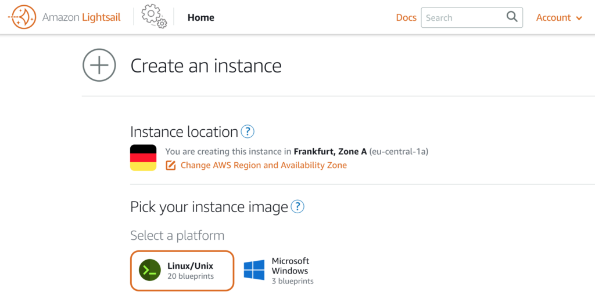This screenshot has height=299, width=595.
Task: Click the "20 blueprints" text
Action: (x=191, y=276)
